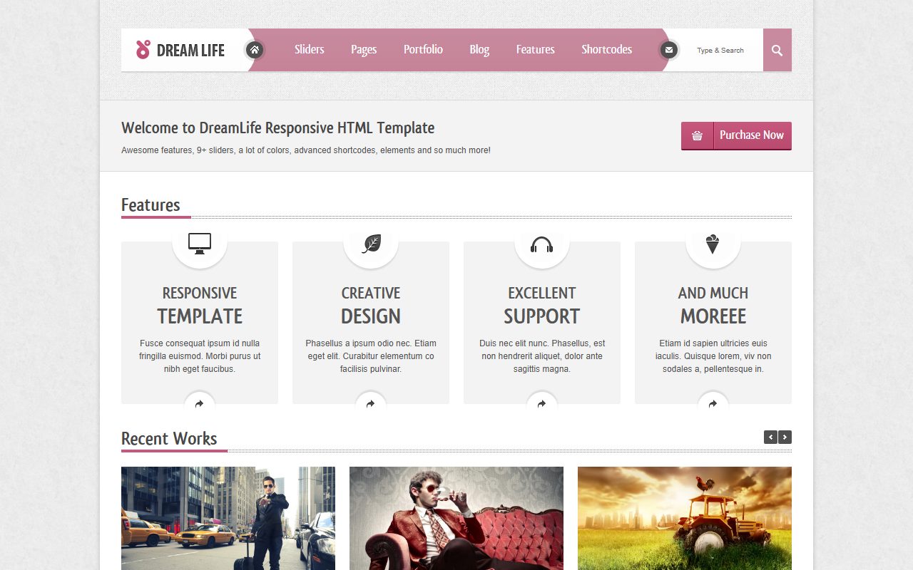Click the basket icon on Purchase button
913x570 pixels.
(698, 135)
